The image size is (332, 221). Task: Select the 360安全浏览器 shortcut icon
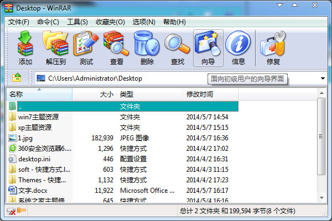13,148
